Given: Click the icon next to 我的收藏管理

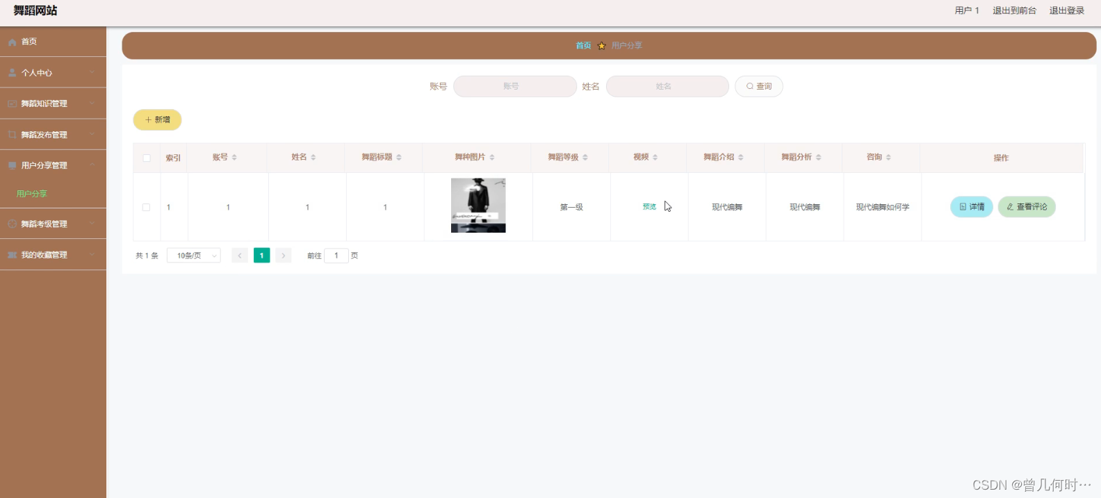Looking at the screenshot, I should [13, 255].
